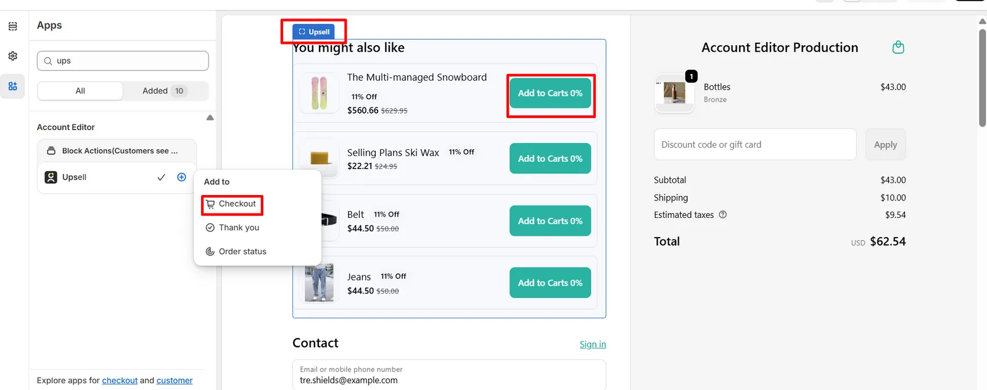Switch to the All tab
Image resolution: width=987 pixels, height=390 pixels.
pos(80,91)
